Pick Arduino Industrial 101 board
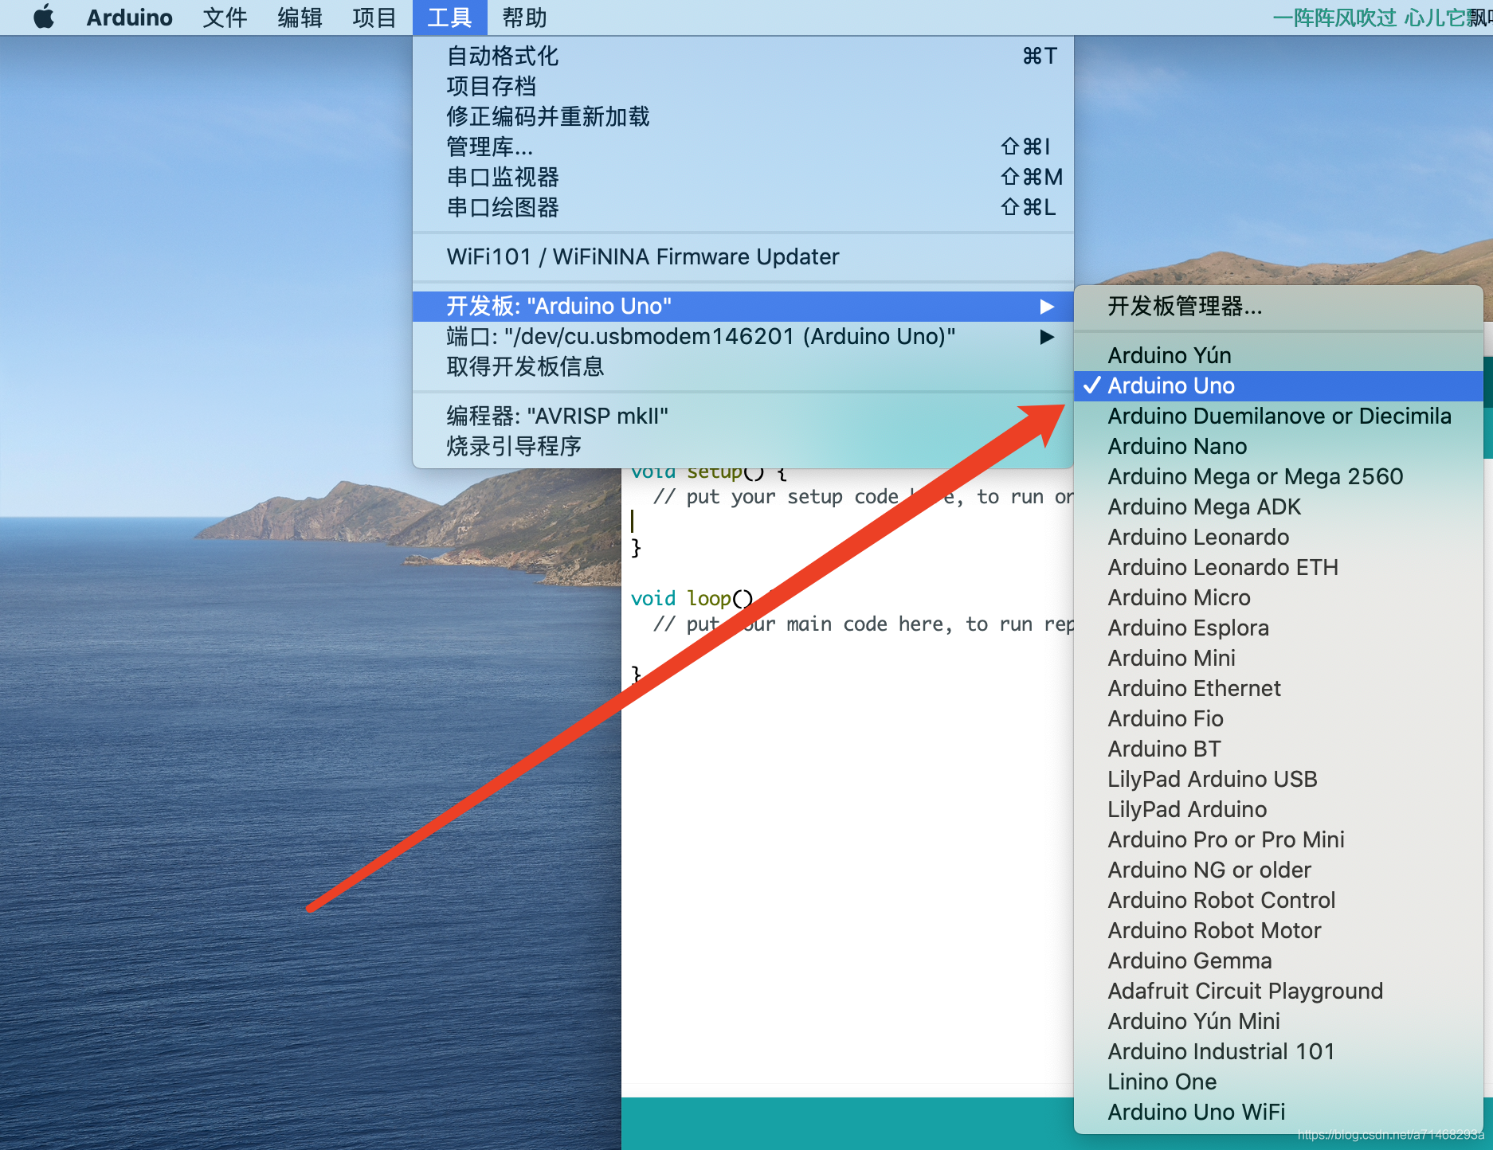Viewport: 1493px width, 1150px height. pyautogui.click(x=1278, y=1051)
